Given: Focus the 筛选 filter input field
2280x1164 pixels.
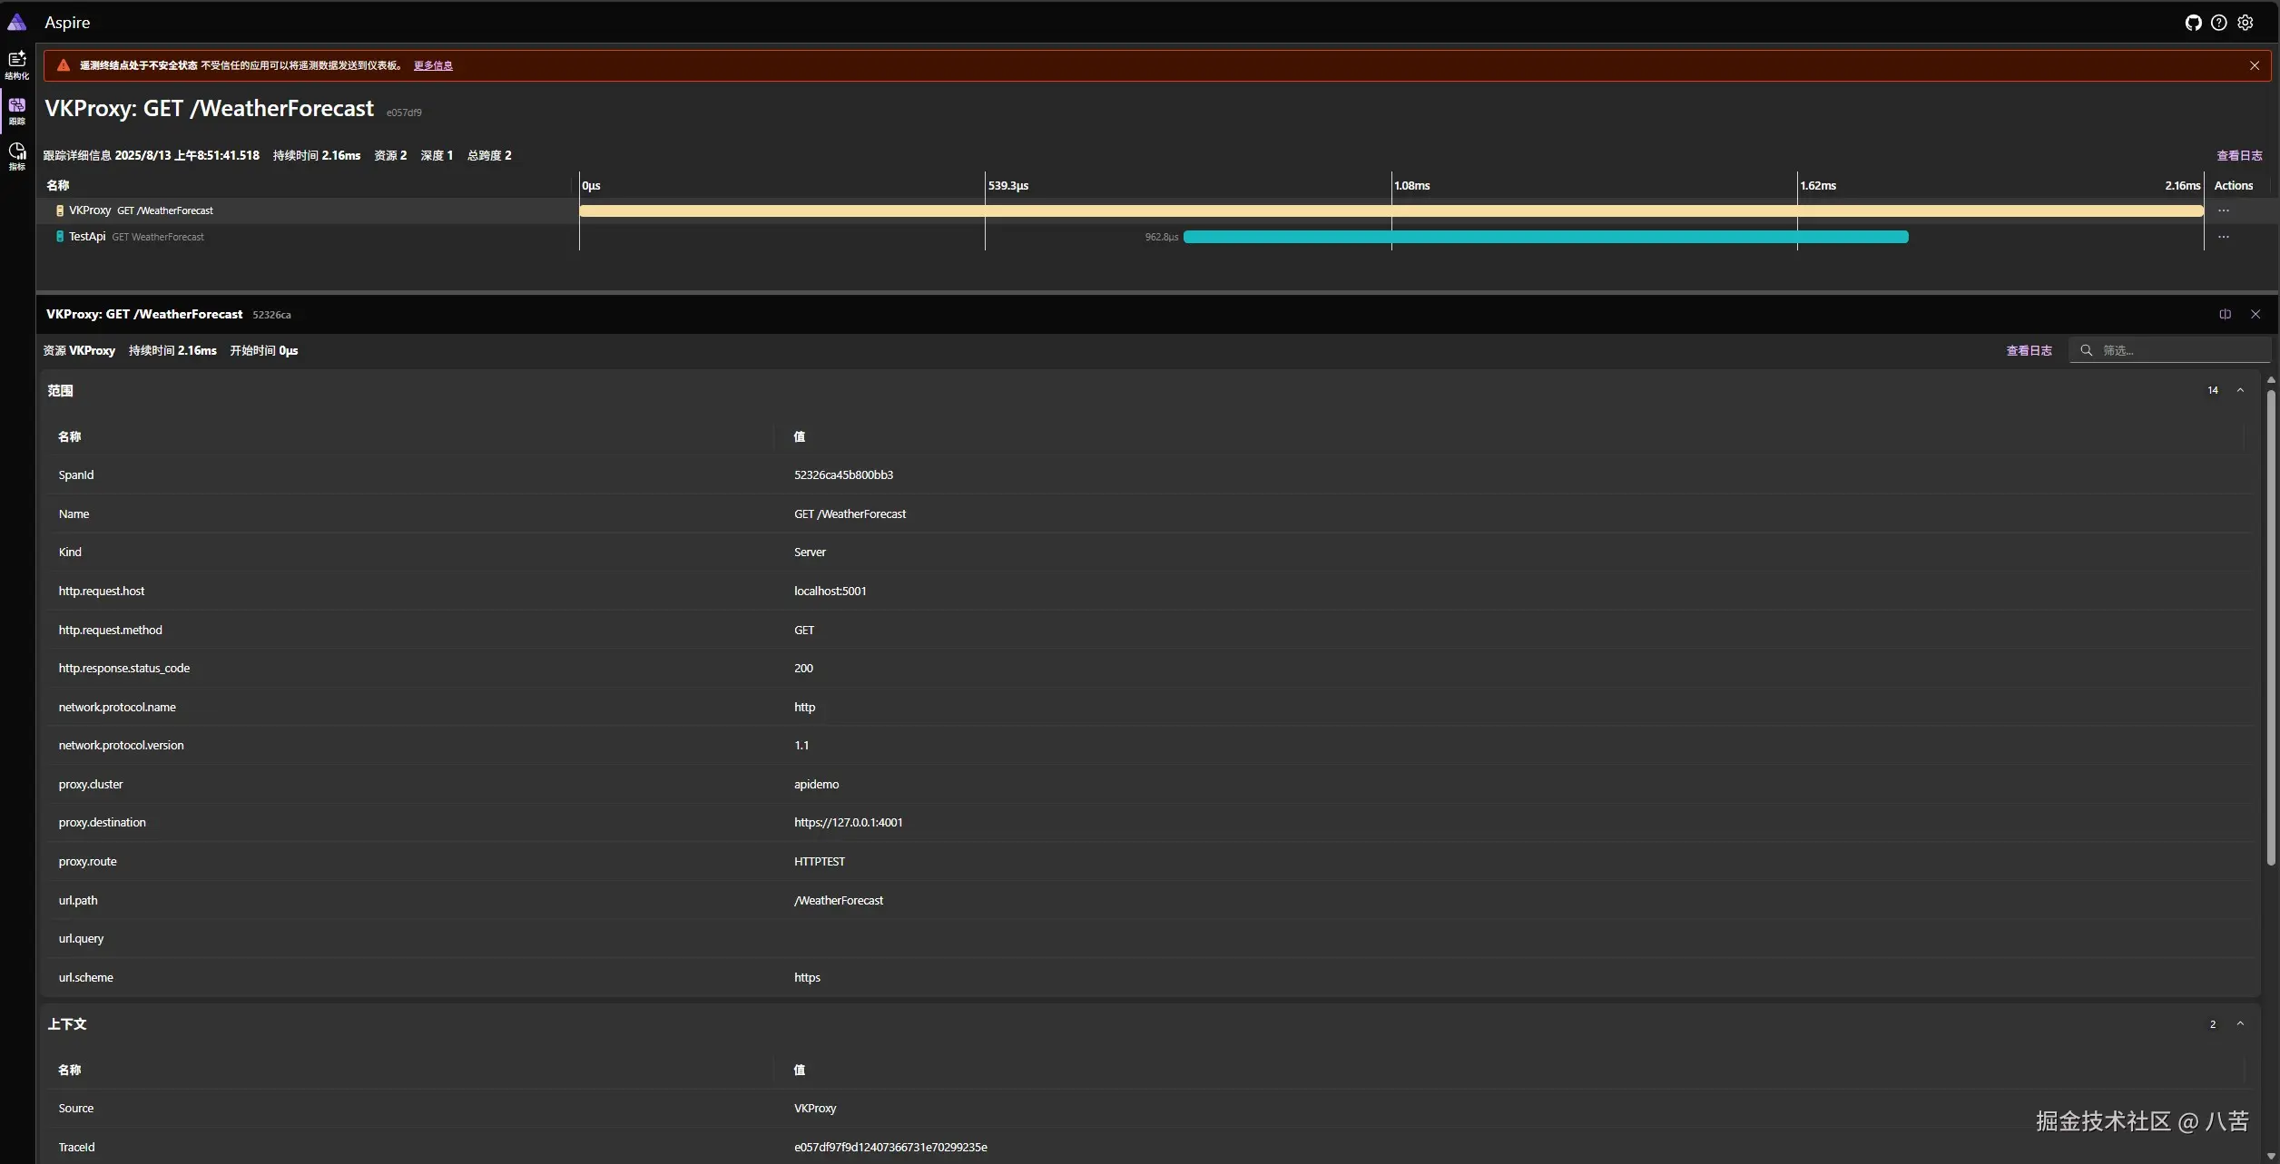Looking at the screenshot, I should 2178,350.
